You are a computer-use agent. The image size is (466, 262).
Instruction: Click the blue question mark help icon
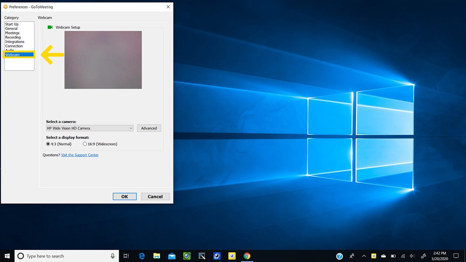coord(339,256)
